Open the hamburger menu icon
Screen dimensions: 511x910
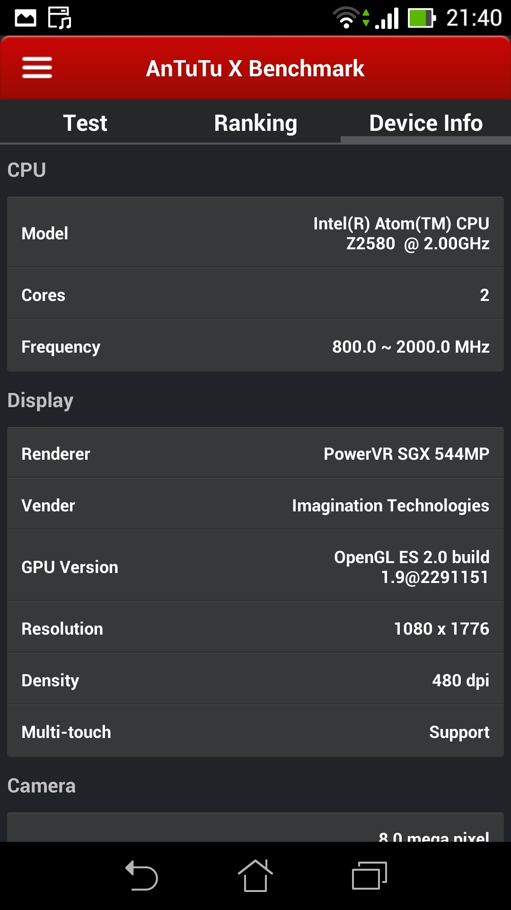tap(37, 68)
